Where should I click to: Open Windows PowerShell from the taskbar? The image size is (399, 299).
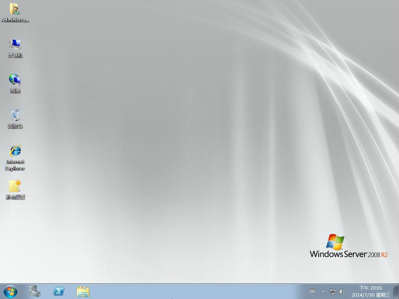pyautogui.click(x=59, y=291)
